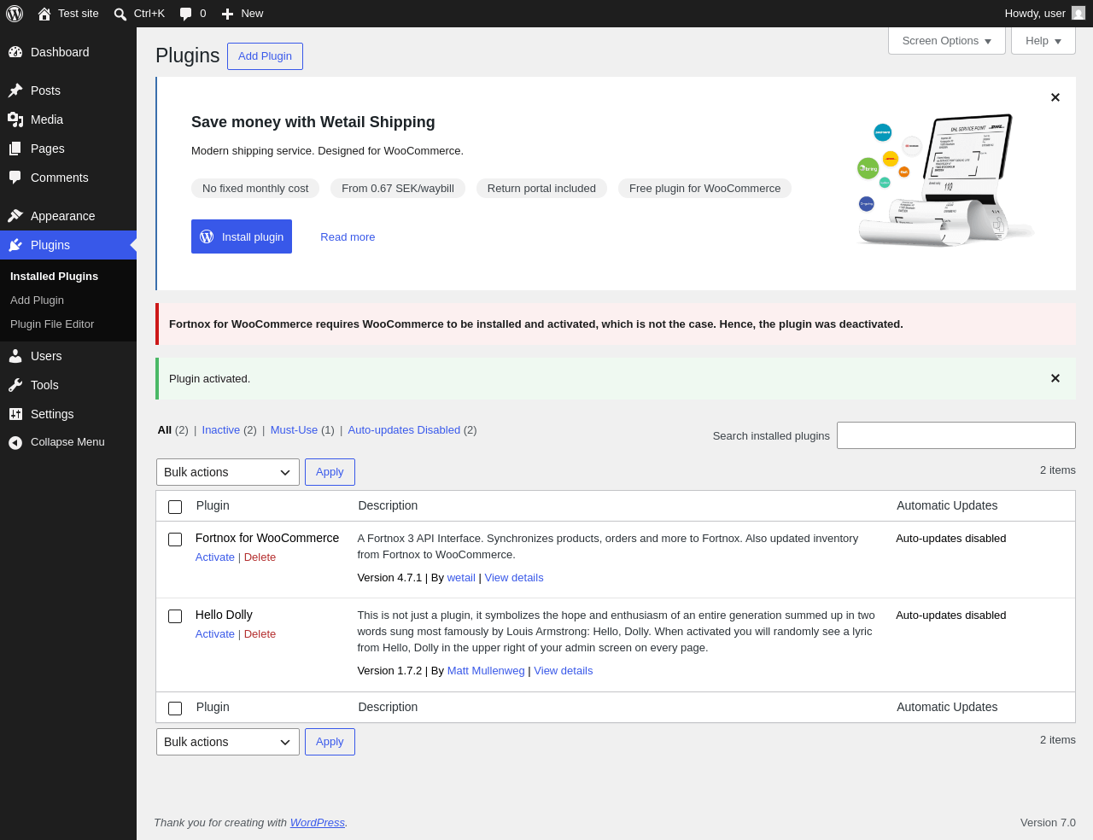1093x840 pixels.
Task: Focus the Search installed plugins field
Action: 956,435
